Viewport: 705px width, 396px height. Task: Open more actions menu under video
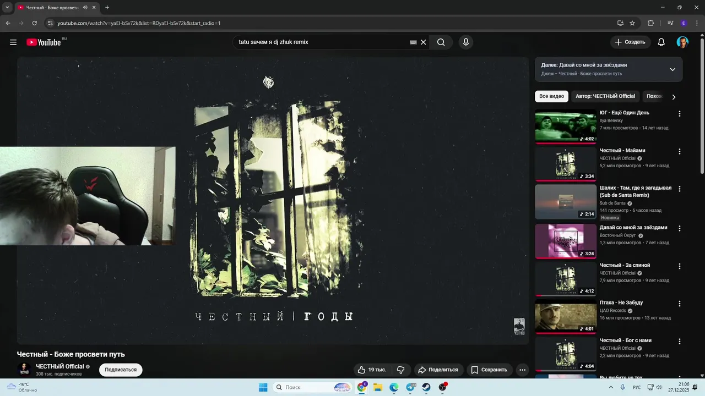(523, 370)
